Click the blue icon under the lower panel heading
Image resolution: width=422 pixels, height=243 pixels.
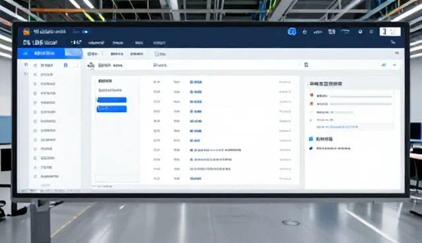pos(311,148)
